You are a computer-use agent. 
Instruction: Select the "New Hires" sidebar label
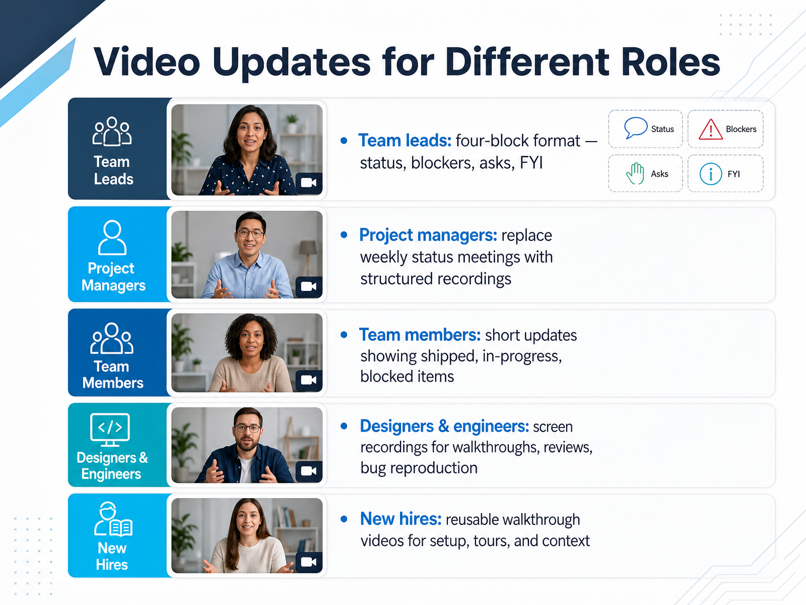pyautogui.click(x=112, y=557)
